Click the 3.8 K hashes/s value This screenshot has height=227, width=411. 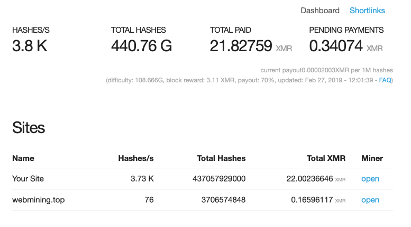(x=30, y=46)
